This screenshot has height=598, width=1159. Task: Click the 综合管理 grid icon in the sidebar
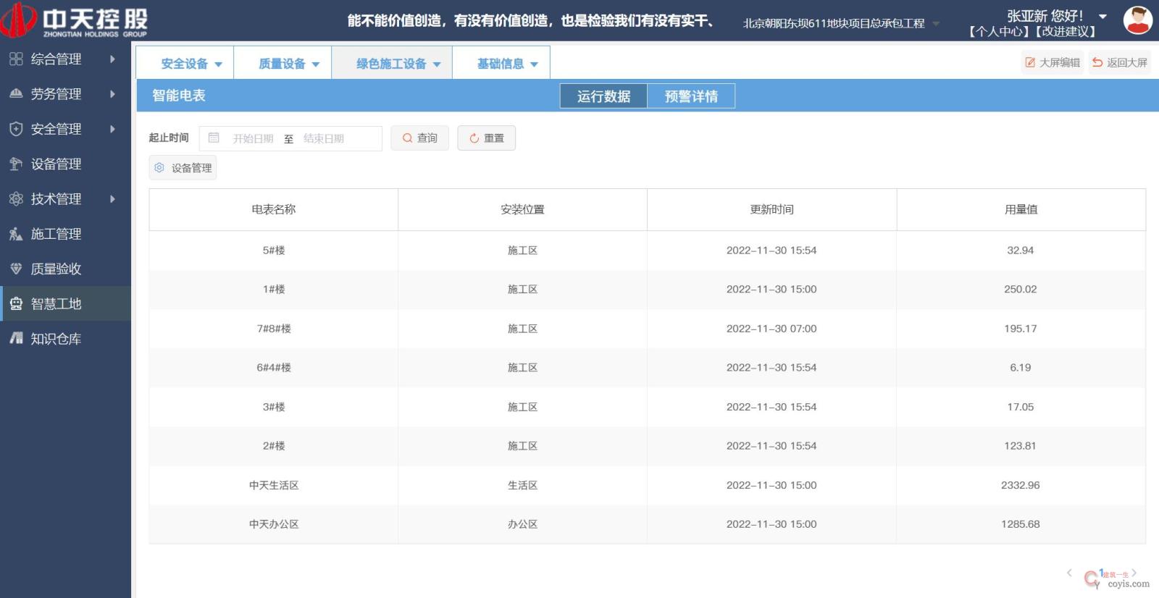(x=16, y=59)
